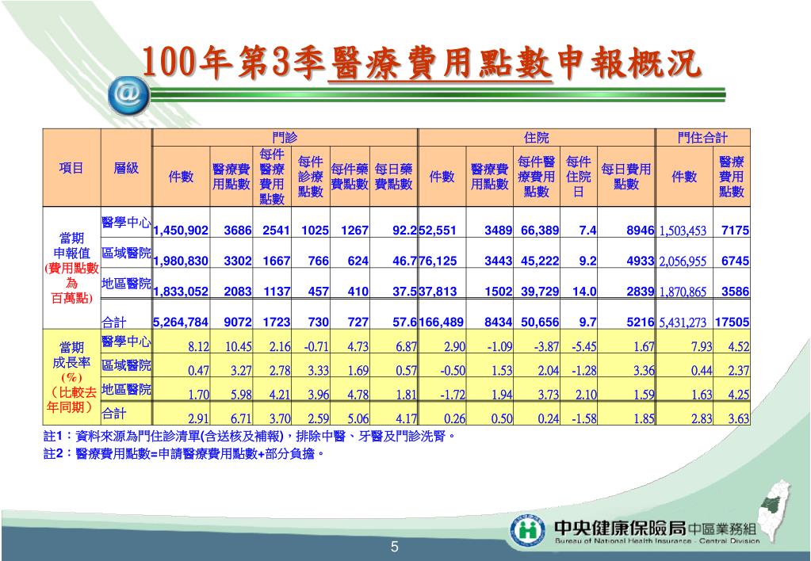Click the slide page number 5
811x561 pixels.
click(395, 547)
